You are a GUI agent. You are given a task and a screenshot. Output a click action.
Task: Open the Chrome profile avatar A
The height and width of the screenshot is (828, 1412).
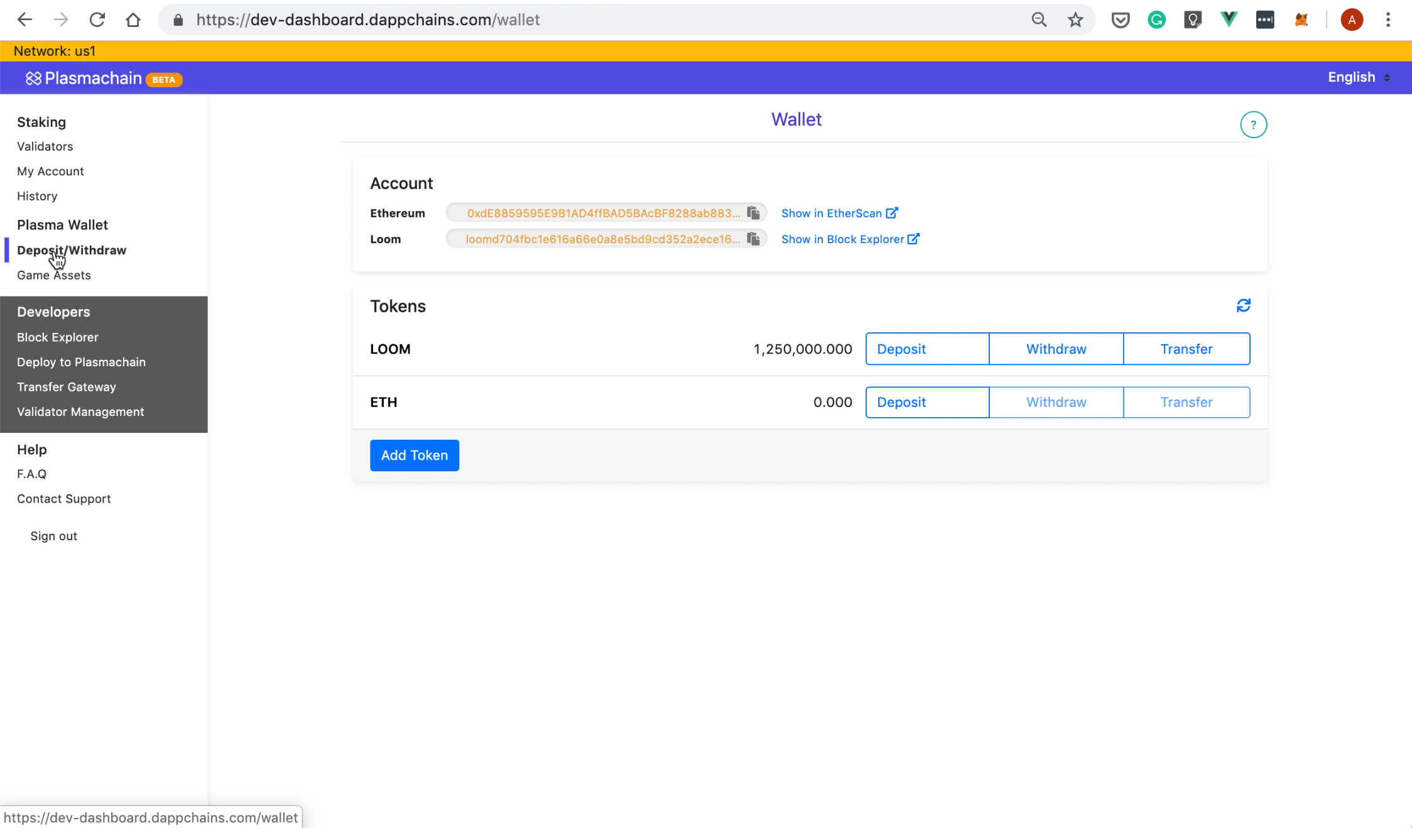(x=1352, y=20)
